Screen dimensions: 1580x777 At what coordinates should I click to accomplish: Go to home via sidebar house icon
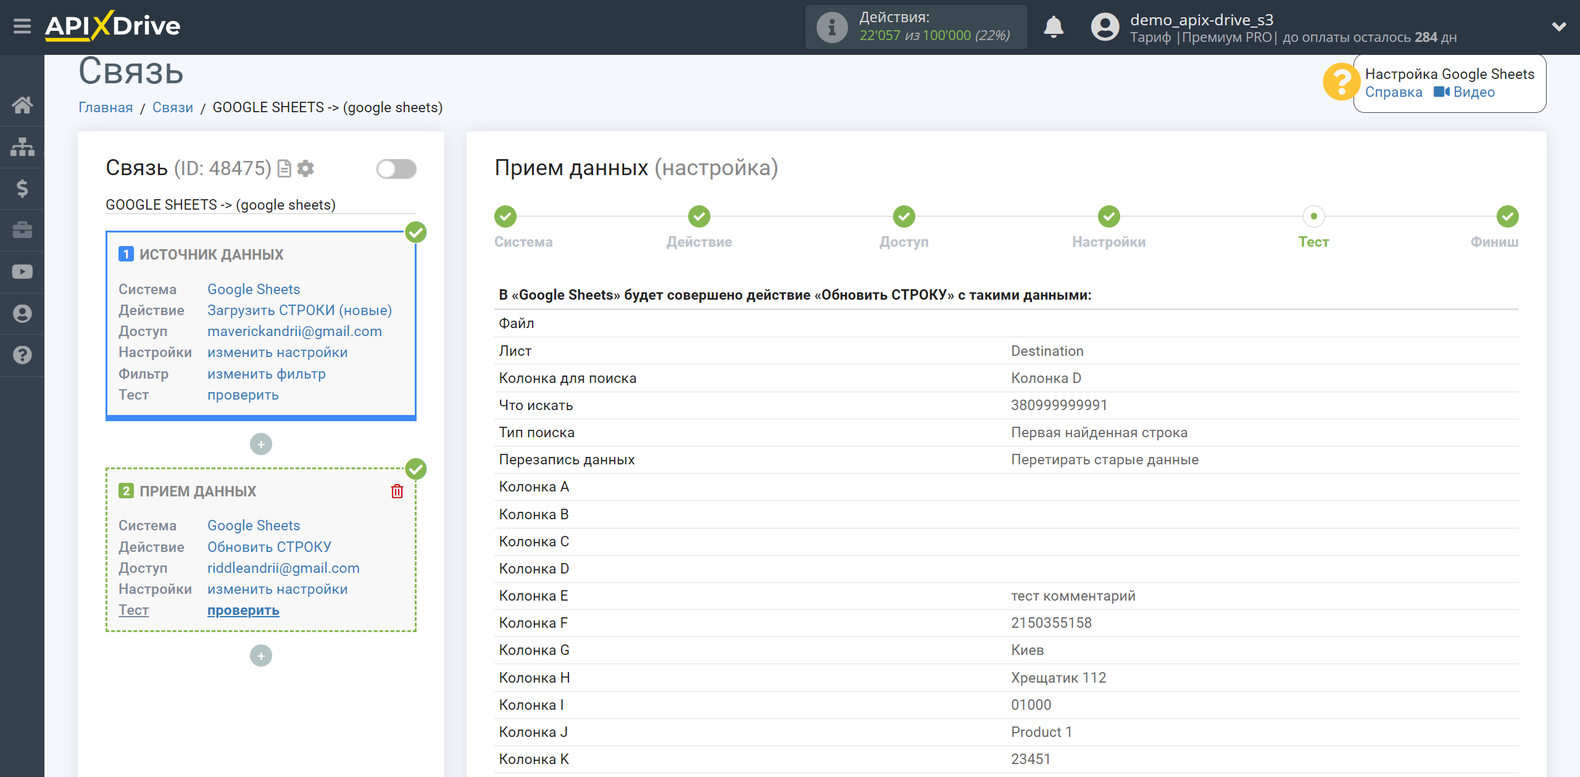point(22,105)
